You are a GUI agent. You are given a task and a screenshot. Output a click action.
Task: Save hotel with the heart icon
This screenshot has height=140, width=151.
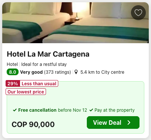138,13
